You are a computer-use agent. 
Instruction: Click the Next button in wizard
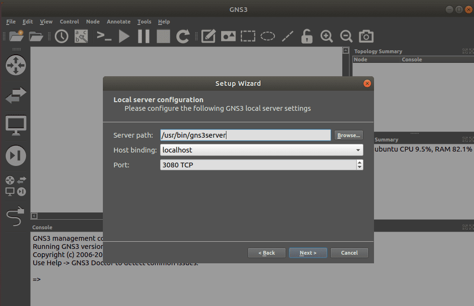point(308,253)
